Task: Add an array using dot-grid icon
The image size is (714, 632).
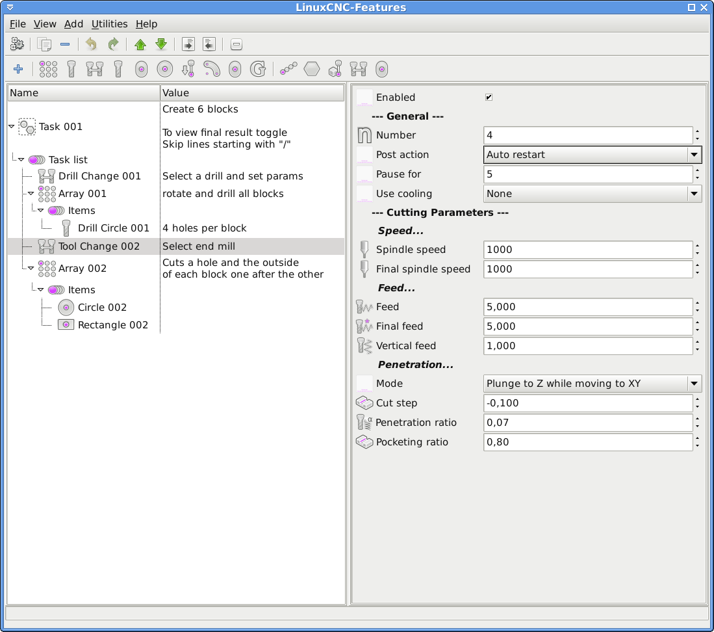Action: click(x=48, y=70)
